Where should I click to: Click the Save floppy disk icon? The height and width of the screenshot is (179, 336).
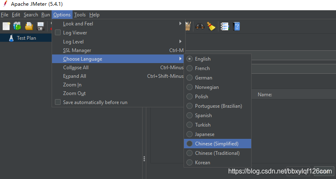pyautogui.click(x=40, y=27)
